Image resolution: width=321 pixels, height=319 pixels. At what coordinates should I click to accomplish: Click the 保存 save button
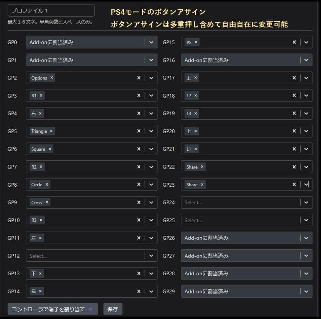pos(112,309)
